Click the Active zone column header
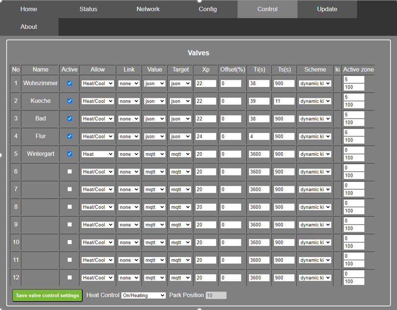This screenshot has width=397, height=310. (x=358, y=69)
